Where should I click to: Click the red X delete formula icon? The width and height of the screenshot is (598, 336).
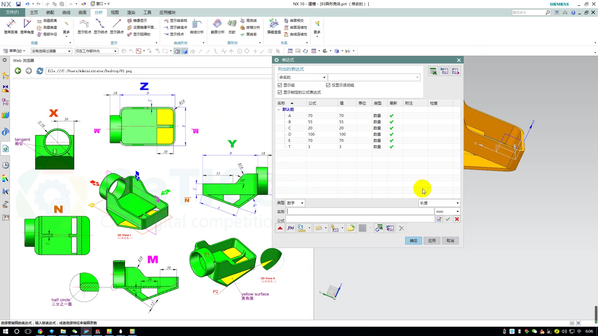pos(457,219)
